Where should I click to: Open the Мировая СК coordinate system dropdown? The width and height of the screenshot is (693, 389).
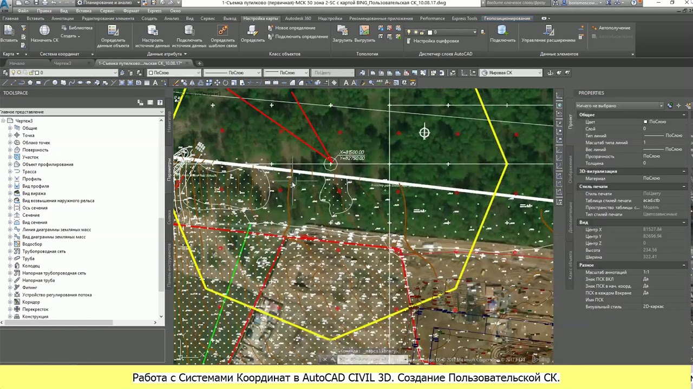pyautogui.click(x=511, y=73)
